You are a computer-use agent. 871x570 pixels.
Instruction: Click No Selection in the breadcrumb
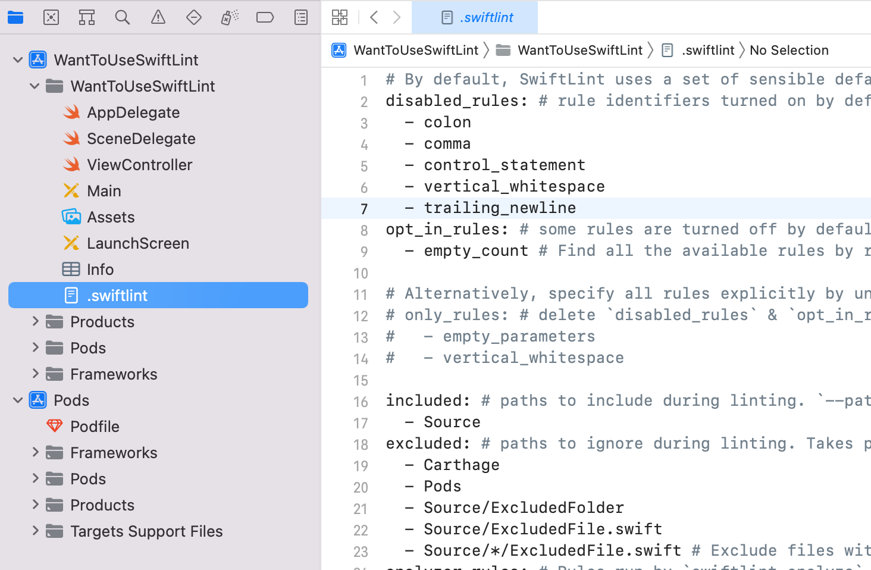789,50
